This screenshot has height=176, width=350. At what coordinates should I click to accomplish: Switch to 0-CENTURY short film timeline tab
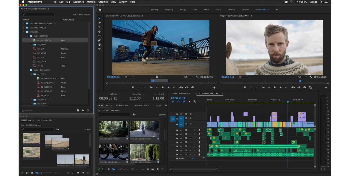181,94
